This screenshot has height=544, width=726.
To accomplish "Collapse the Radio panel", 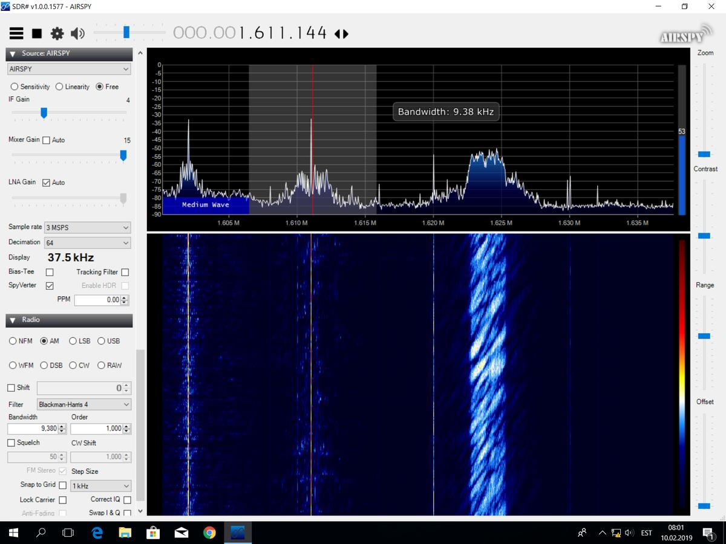I will pos(13,320).
